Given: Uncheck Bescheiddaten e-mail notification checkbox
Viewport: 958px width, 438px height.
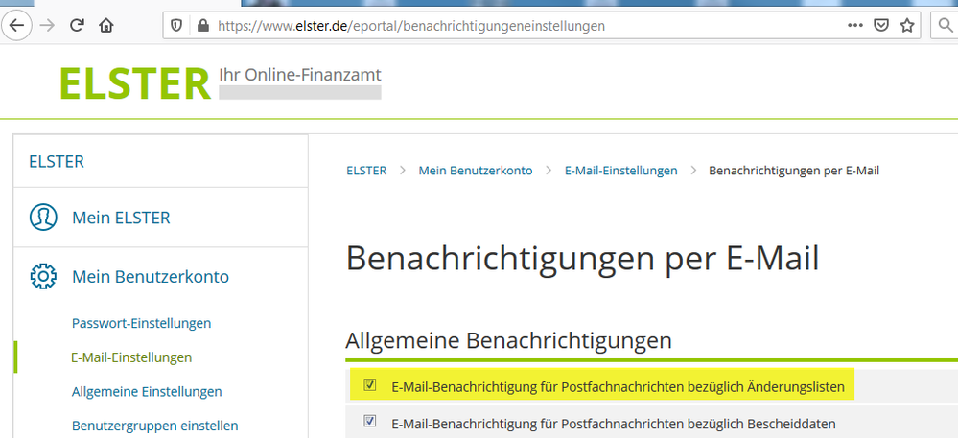Looking at the screenshot, I should coord(369,421).
